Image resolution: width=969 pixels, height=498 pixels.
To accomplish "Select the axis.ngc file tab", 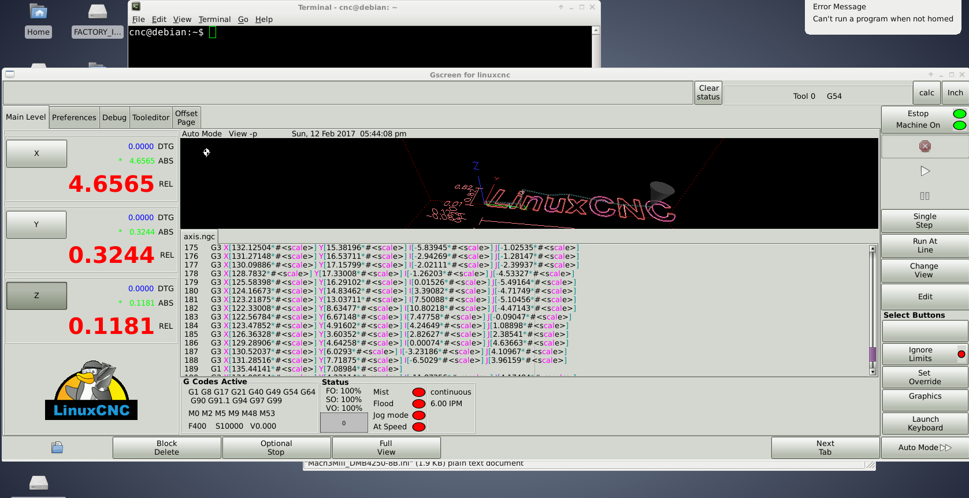I will (199, 236).
